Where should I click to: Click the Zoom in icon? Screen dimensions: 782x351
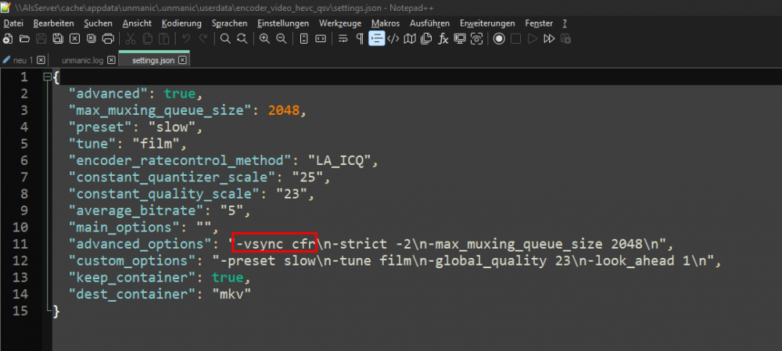(264, 38)
